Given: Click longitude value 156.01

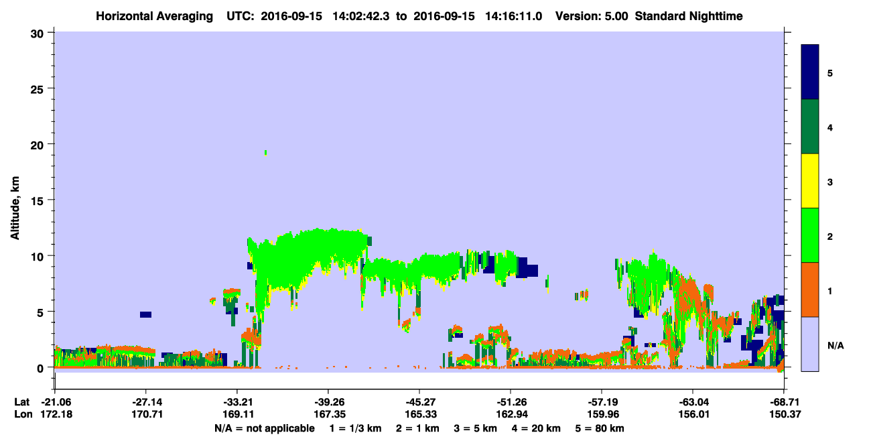Looking at the screenshot, I should (x=692, y=415).
